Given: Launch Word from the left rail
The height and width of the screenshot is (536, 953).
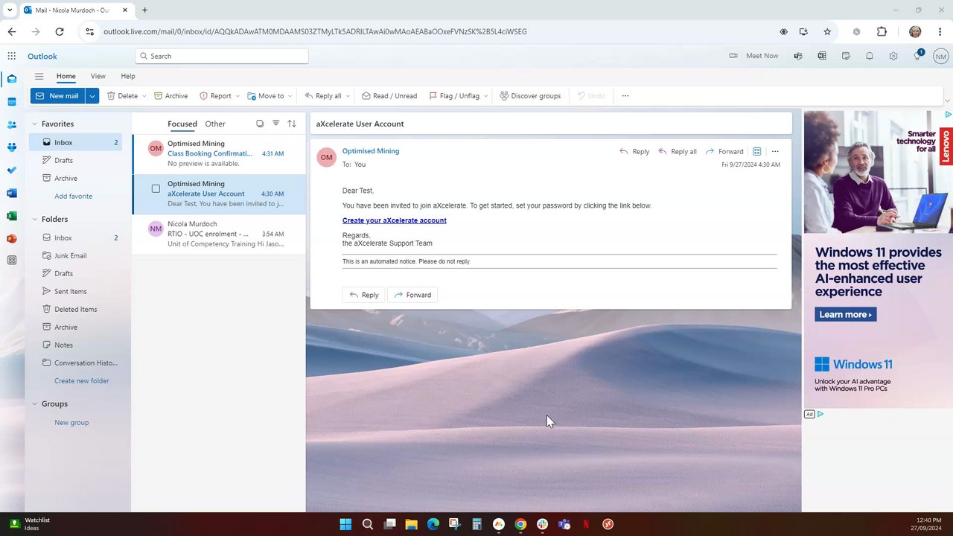Looking at the screenshot, I should point(12,194).
